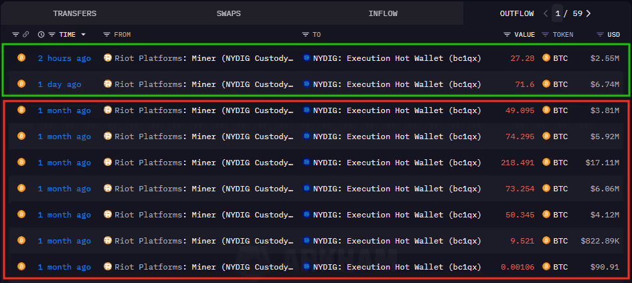
Task: Open the TOKEN column filter
Action: coord(546,35)
